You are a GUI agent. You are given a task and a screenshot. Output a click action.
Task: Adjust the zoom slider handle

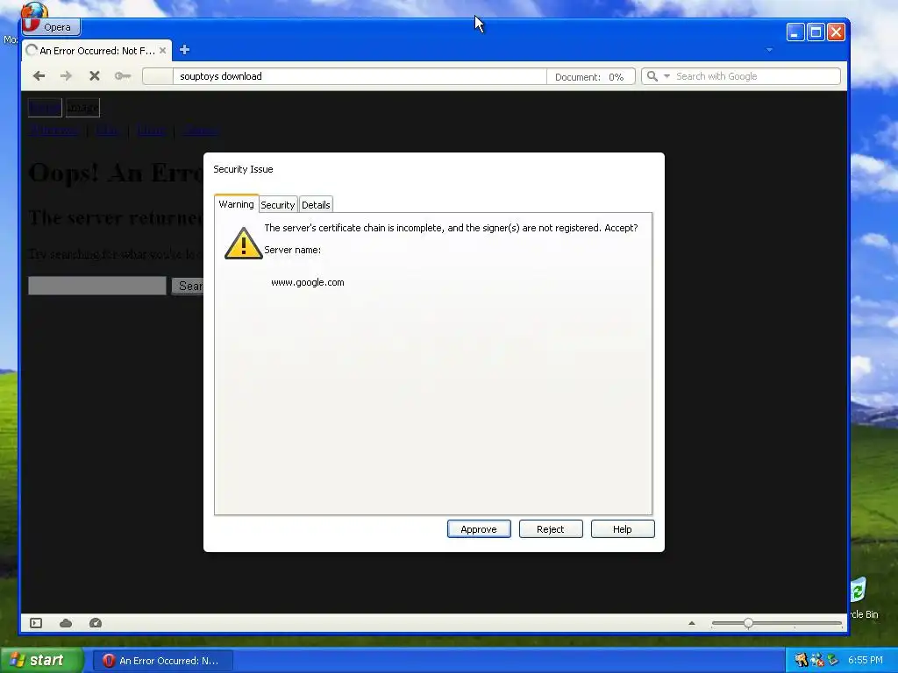pyautogui.click(x=749, y=623)
